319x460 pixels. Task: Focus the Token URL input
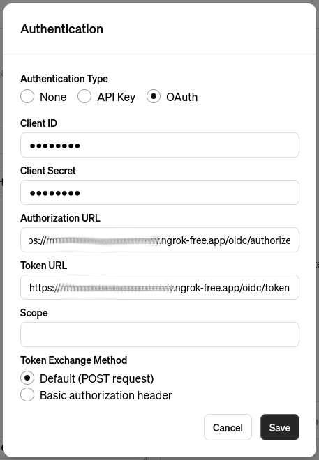tap(160, 287)
